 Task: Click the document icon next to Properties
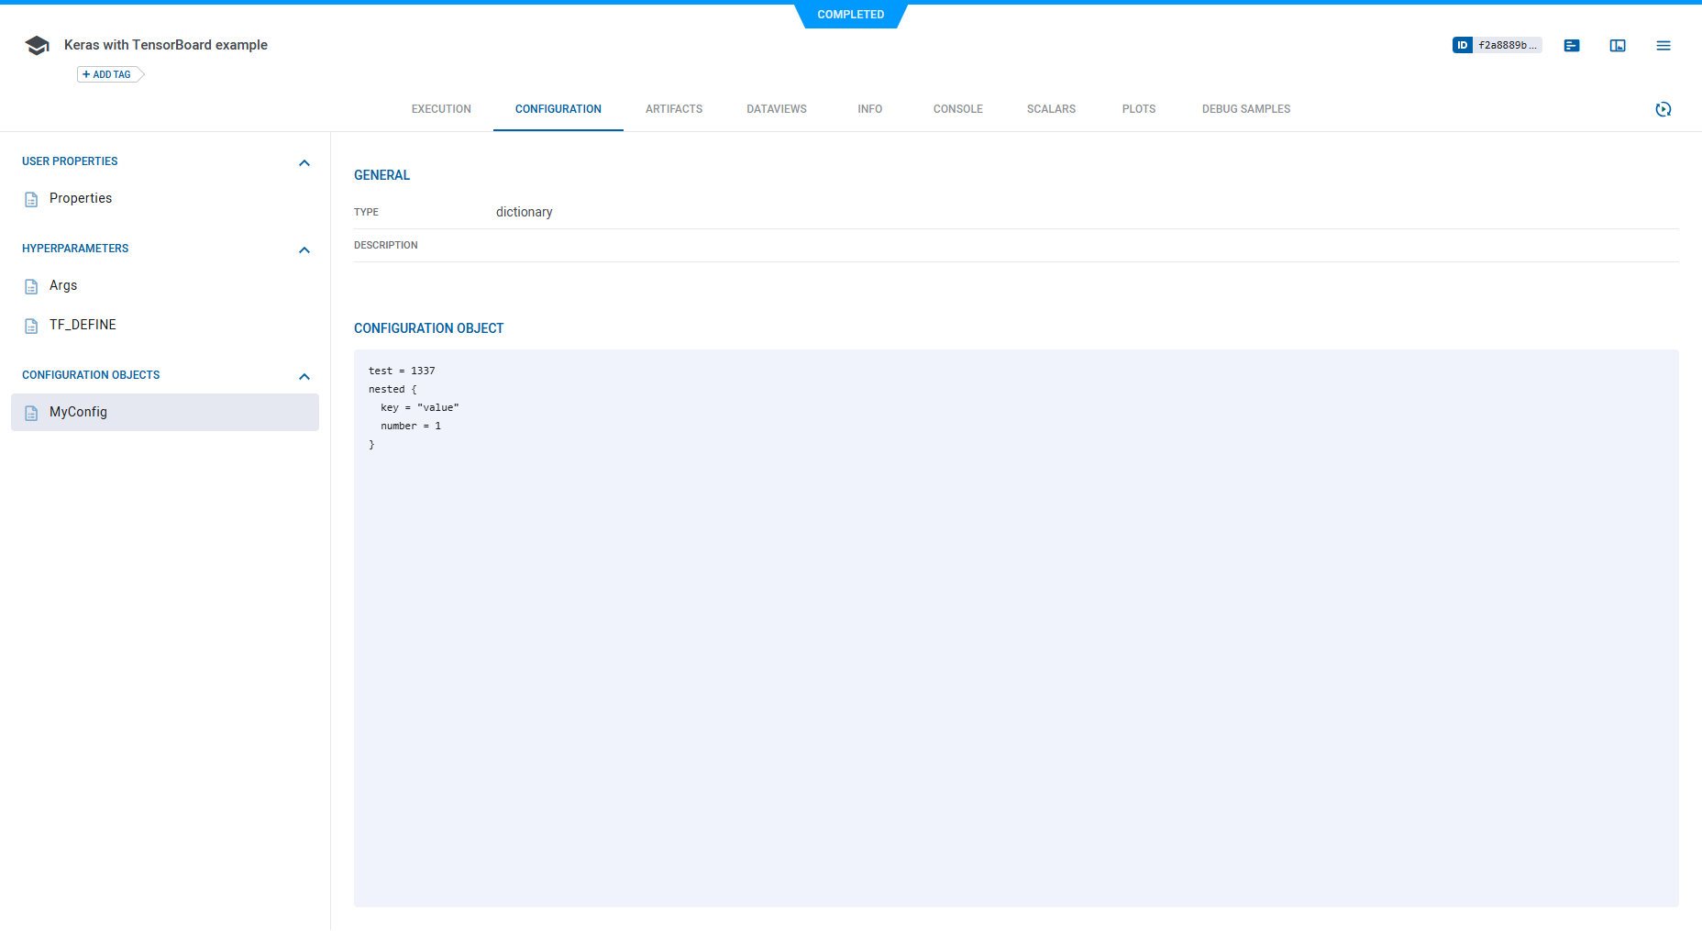30,198
